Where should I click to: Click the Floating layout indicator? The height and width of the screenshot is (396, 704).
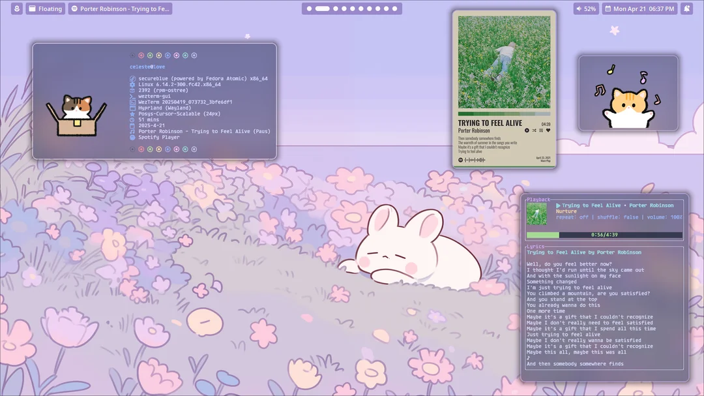(x=46, y=8)
